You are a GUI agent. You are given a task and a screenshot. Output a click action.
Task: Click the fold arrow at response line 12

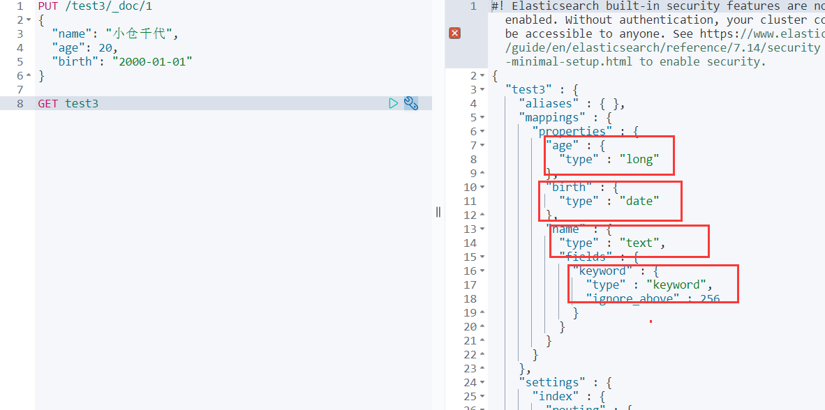[482, 215]
